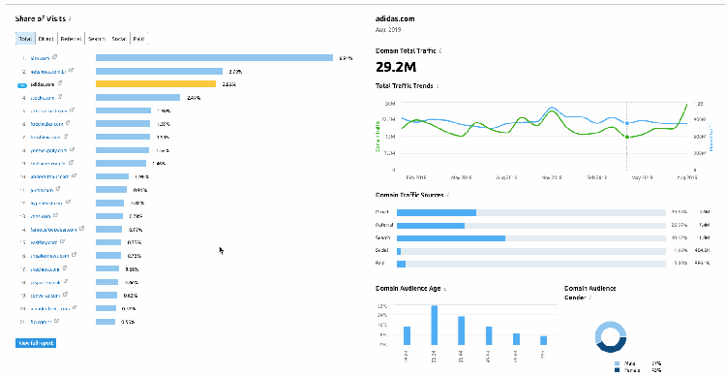This screenshot has width=726, height=377.
Task: Click View full report button
Action: point(36,343)
